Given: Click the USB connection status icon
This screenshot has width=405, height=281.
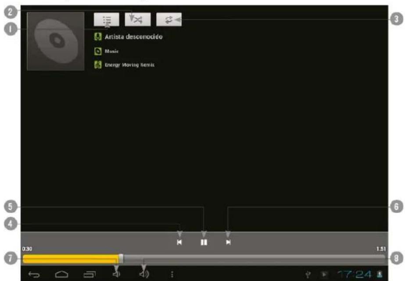Looking at the screenshot, I should click(308, 274).
